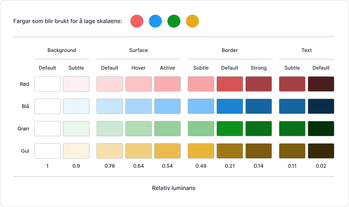Click the Relativ luminans caption
The image size is (349, 207).
(x=174, y=188)
